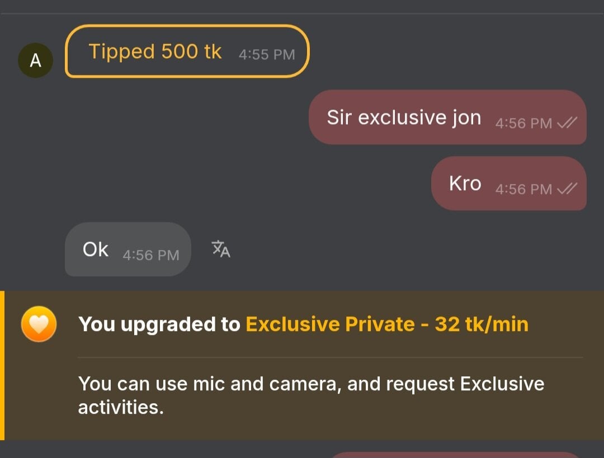Click "Exclusive Private - 32 tk/min" text
The image size is (604, 458).
click(x=387, y=324)
